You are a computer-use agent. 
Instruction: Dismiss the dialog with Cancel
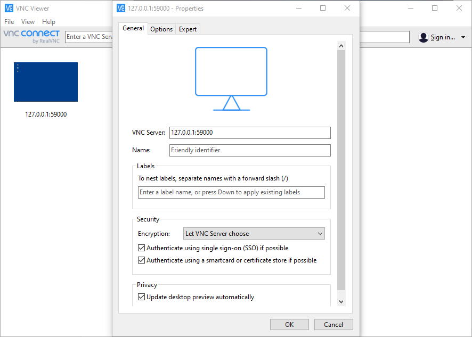[x=333, y=324]
